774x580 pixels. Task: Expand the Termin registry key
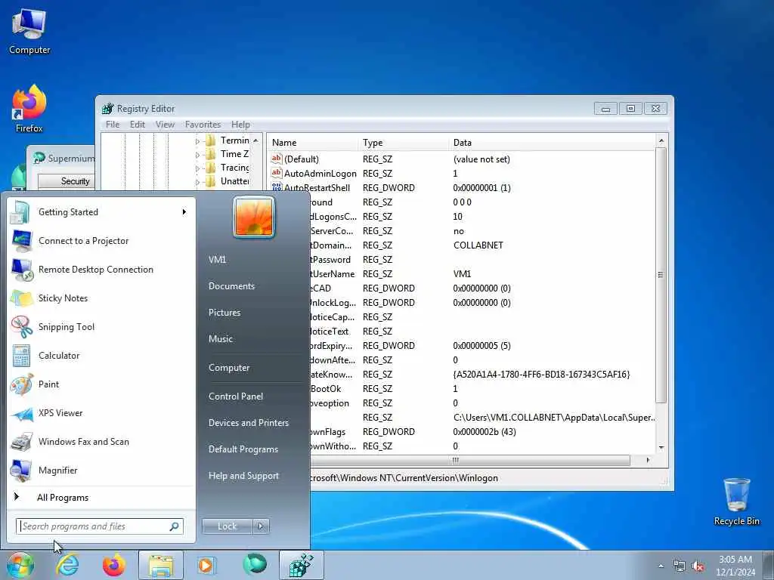[197, 141]
